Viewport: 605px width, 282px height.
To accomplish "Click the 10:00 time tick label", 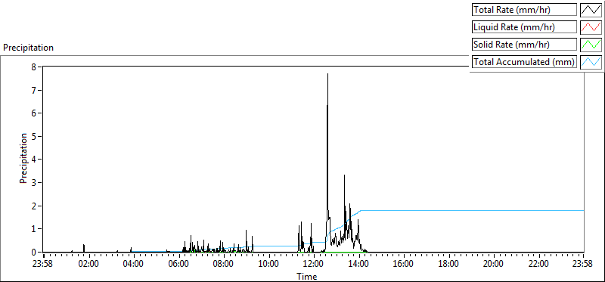I will [x=268, y=265].
